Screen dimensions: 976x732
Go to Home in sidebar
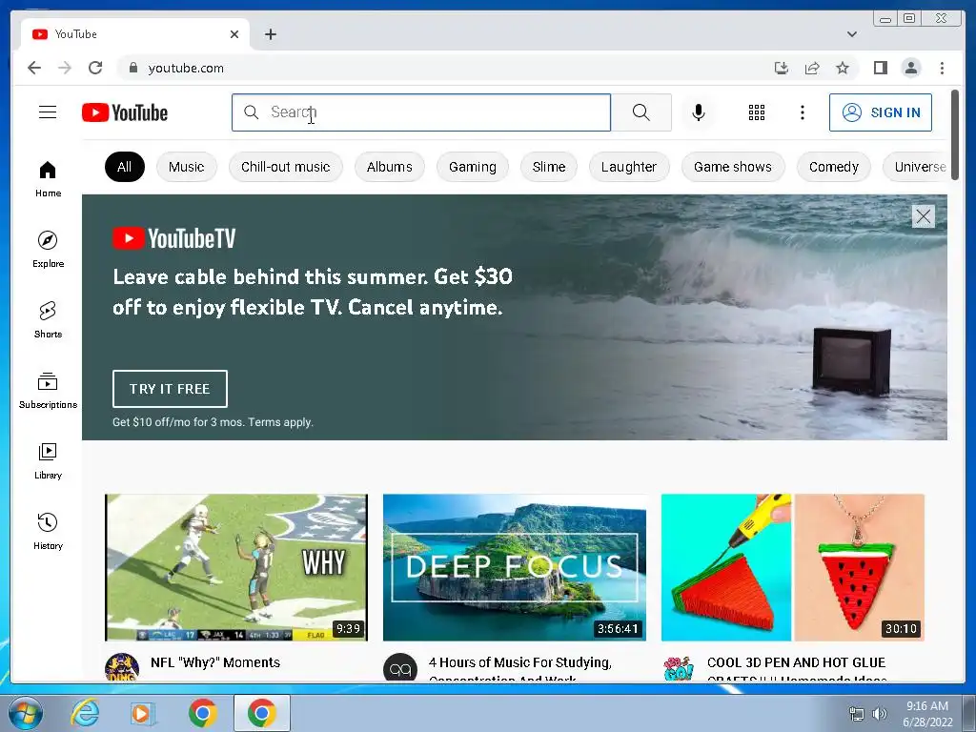48,179
